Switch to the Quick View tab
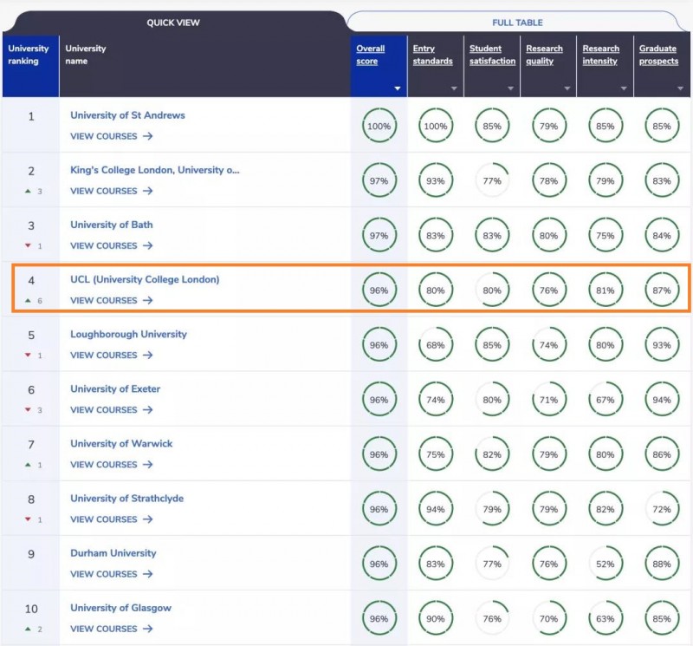 [x=173, y=23]
